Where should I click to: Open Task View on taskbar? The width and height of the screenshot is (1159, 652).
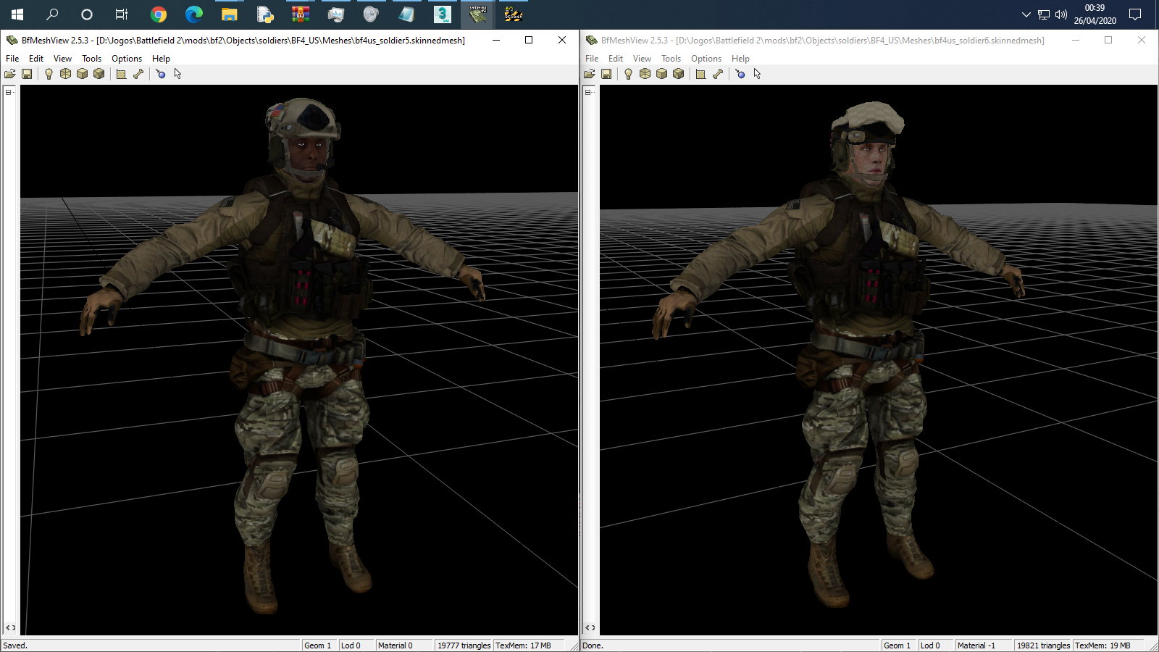[122, 14]
